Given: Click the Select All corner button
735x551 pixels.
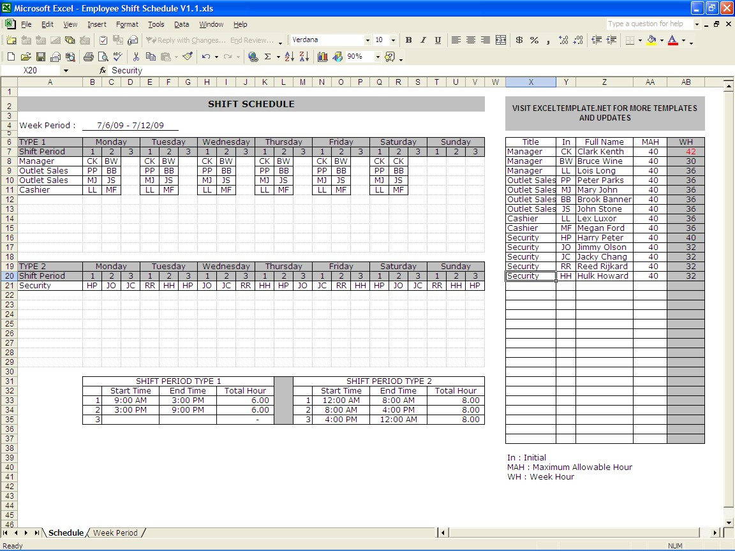Looking at the screenshot, I should pyautogui.click(x=9, y=82).
